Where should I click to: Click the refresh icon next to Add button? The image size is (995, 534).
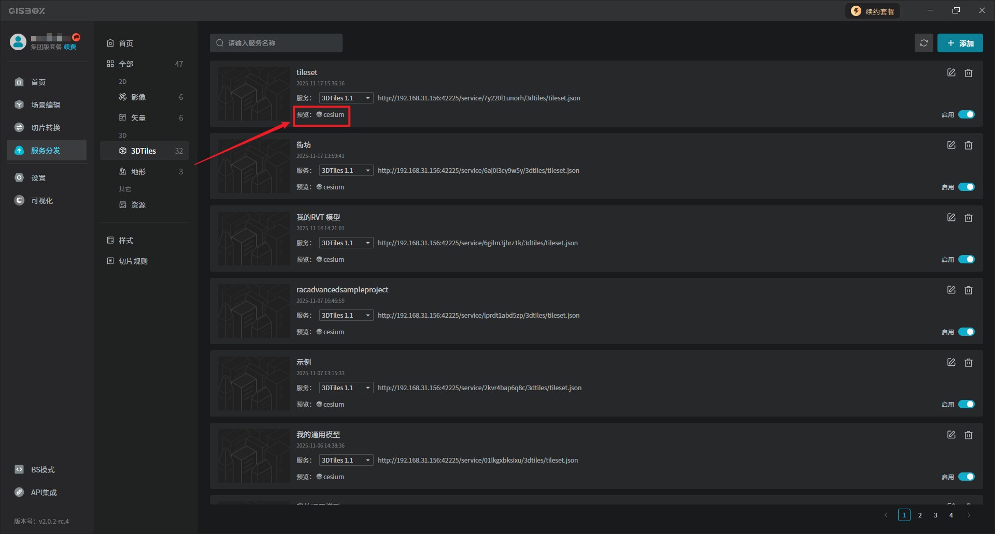(x=923, y=43)
